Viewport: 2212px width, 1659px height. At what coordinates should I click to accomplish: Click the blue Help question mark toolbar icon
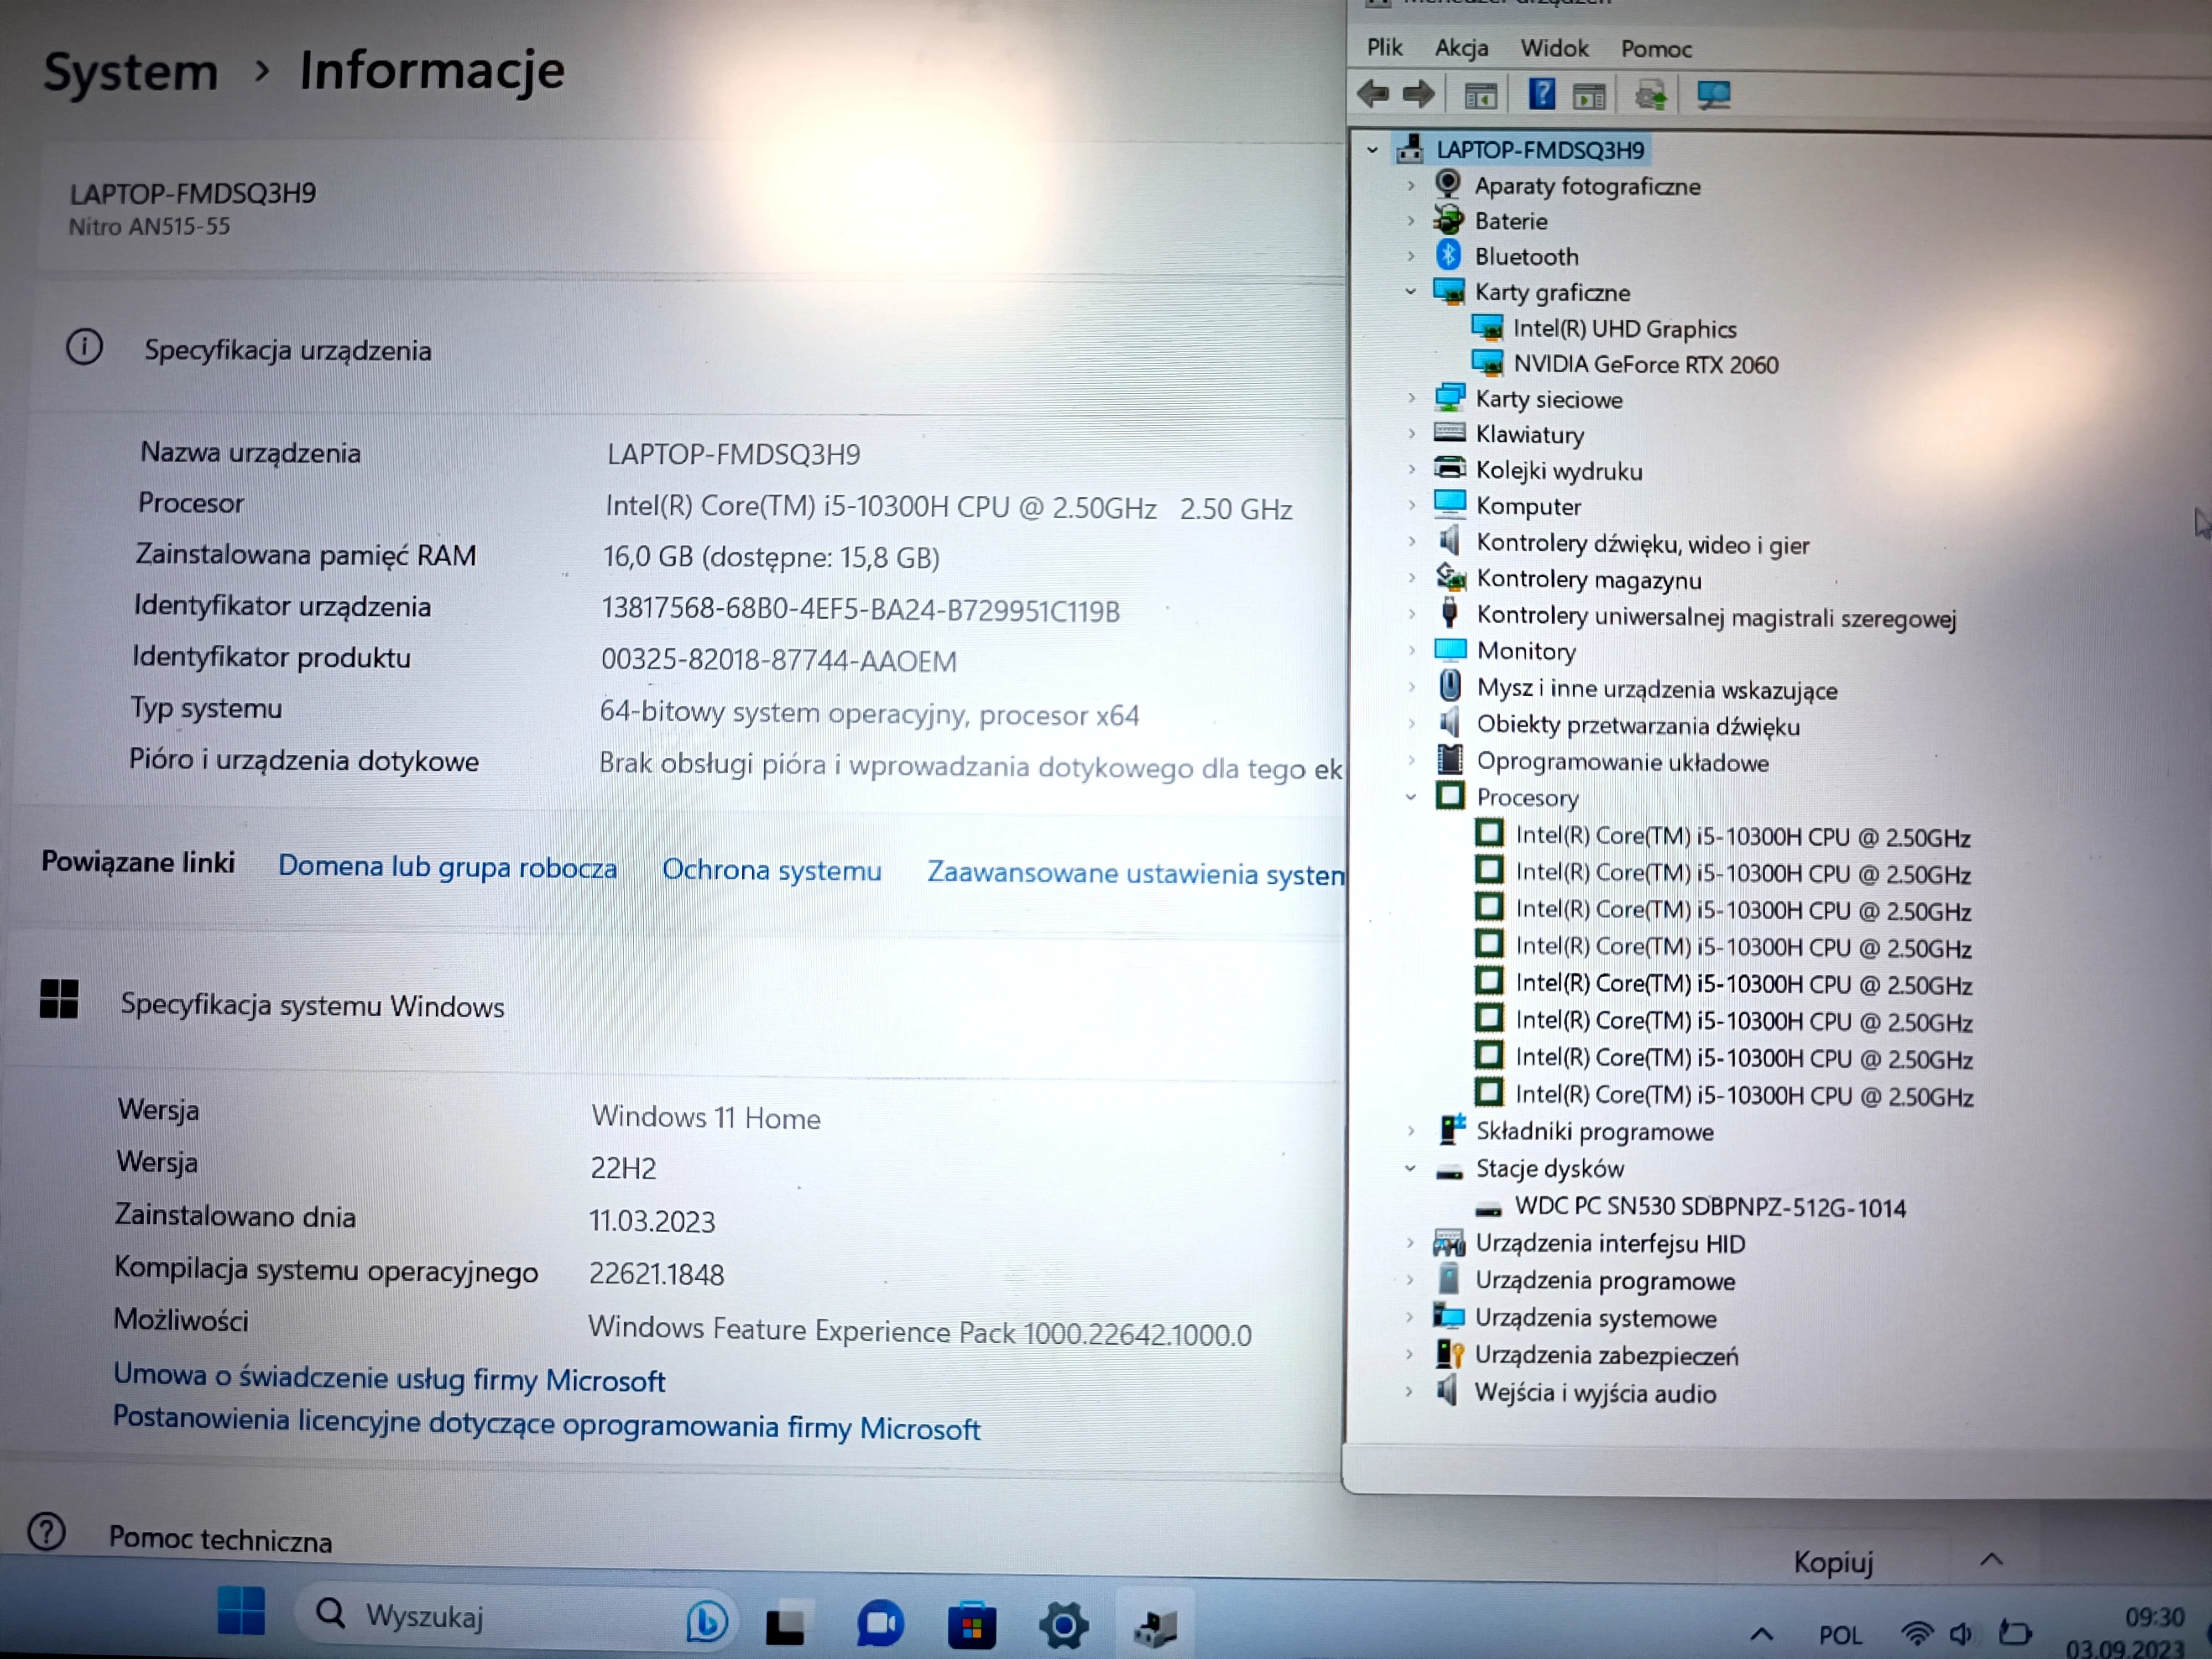pyautogui.click(x=1541, y=95)
